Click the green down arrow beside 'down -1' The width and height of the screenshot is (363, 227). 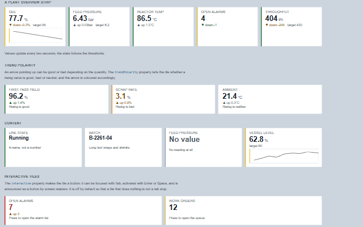coord(202,25)
